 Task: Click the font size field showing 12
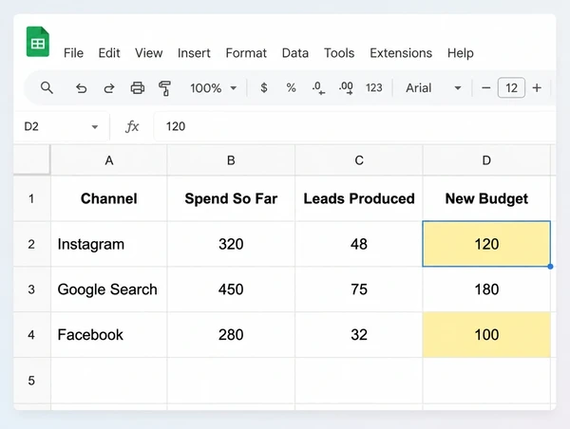coord(511,87)
